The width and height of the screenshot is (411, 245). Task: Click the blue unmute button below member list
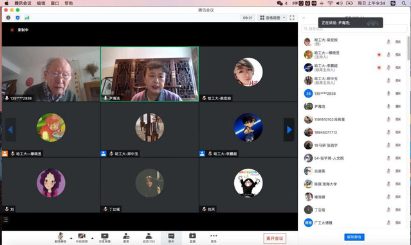354,237
